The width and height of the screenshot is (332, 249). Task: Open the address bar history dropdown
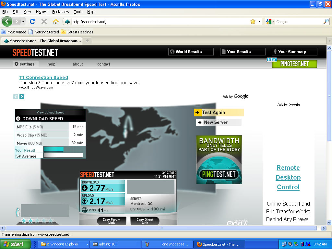(x=259, y=22)
